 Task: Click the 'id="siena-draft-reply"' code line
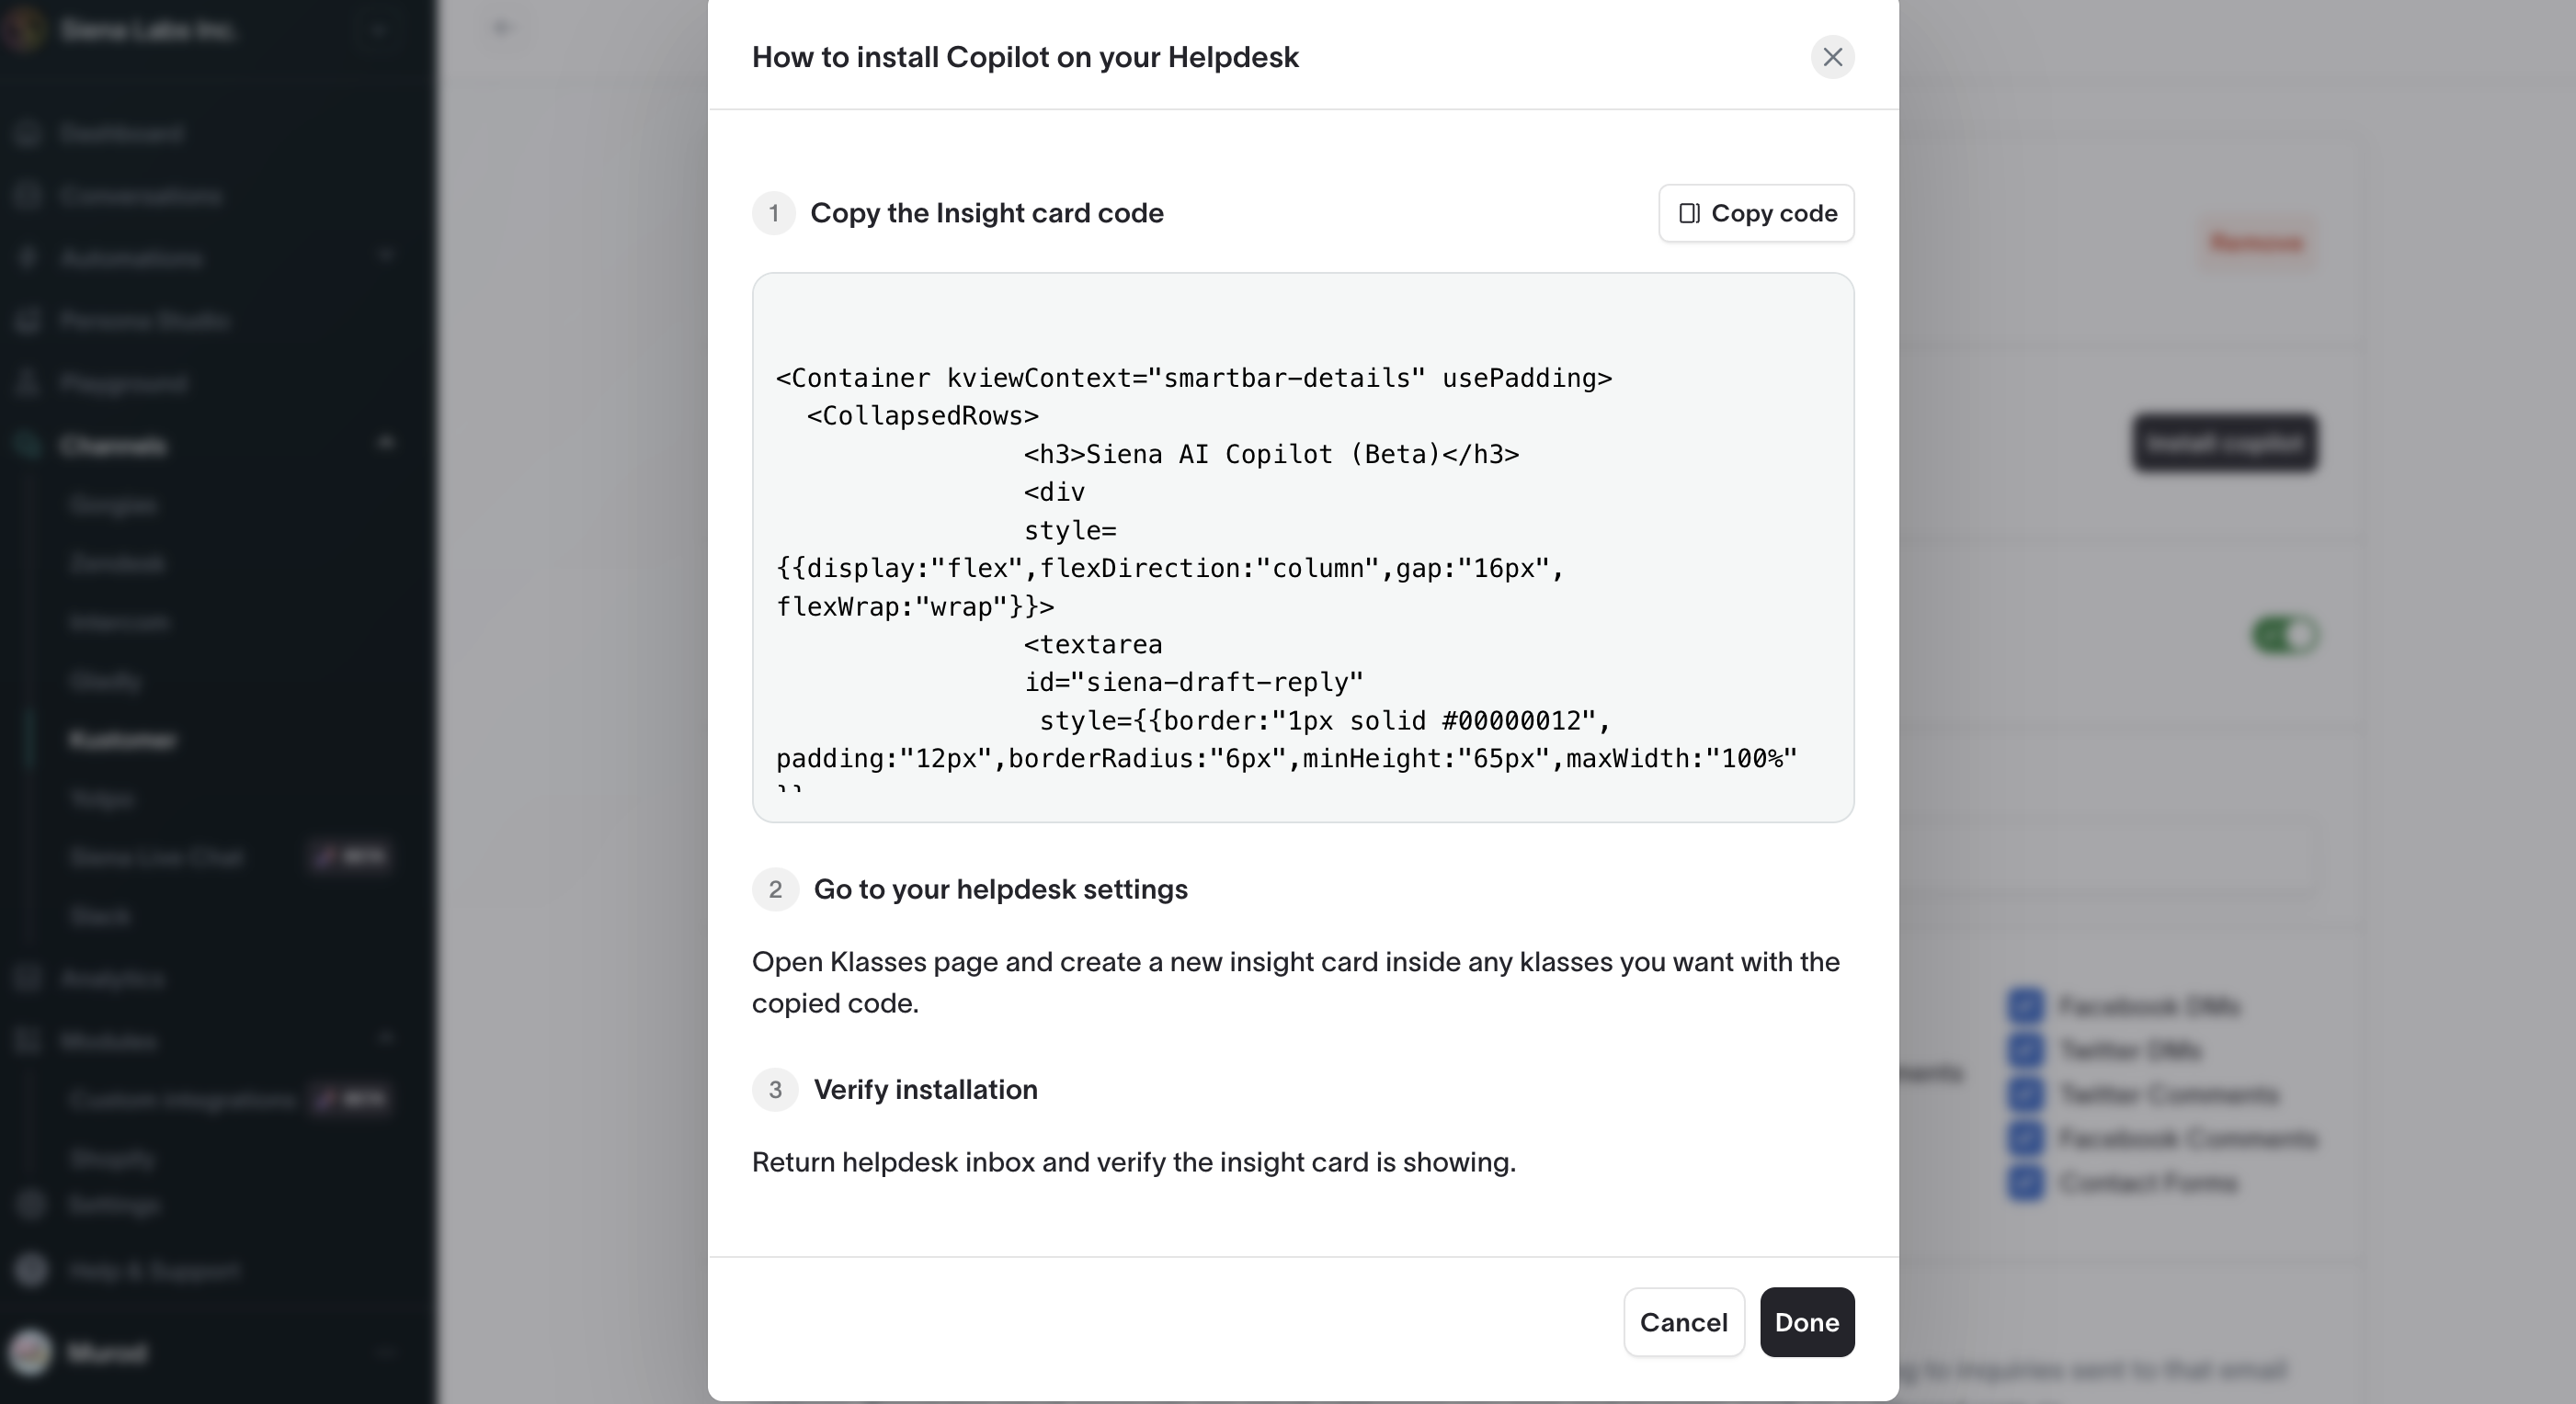[1193, 683]
